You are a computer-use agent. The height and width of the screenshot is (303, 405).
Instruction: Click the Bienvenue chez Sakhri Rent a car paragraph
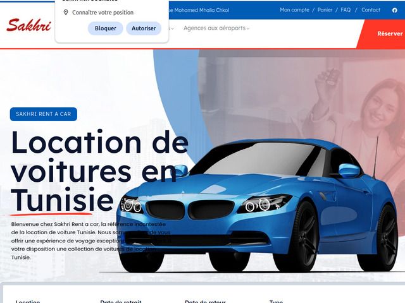pyautogui.click(x=90, y=241)
